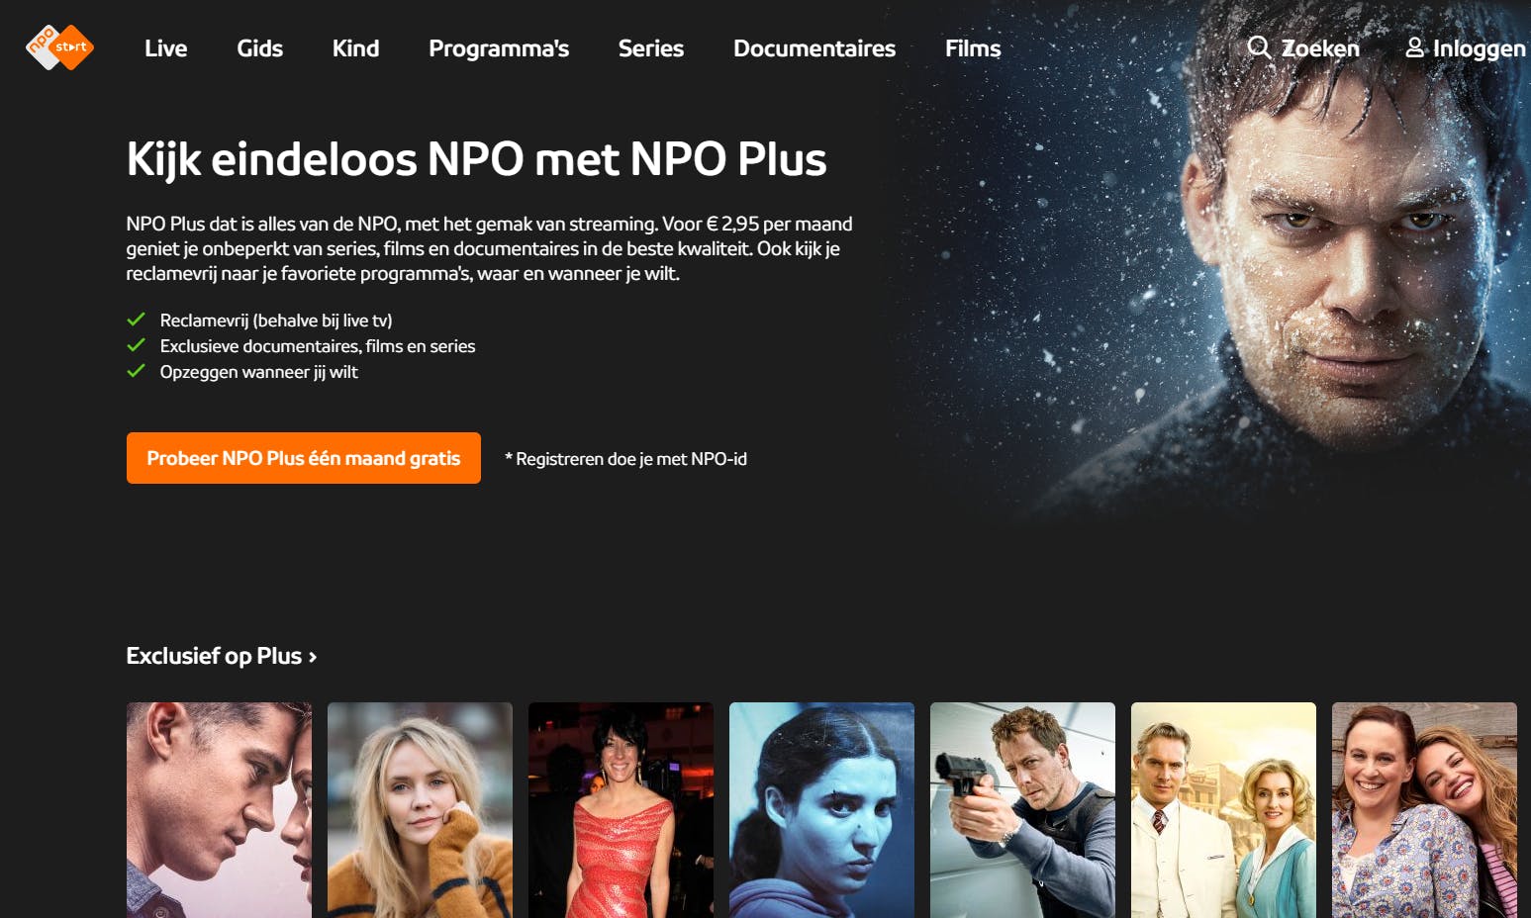Image resolution: width=1531 pixels, height=918 pixels.
Task: Click the Inloggen user profile icon
Action: [1415, 46]
